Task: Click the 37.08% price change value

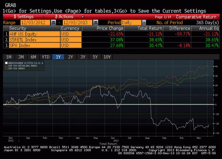Action: pyautogui.click(x=116, y=40)
